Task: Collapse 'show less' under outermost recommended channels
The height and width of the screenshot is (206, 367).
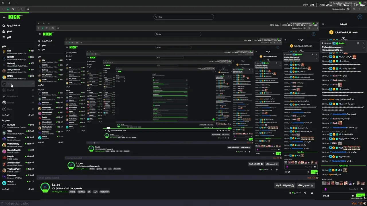Action: click(x=31, y=189)
